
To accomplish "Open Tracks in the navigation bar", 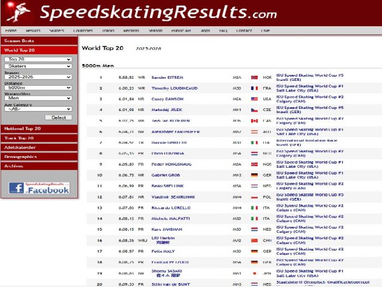I will pos(108,31).
